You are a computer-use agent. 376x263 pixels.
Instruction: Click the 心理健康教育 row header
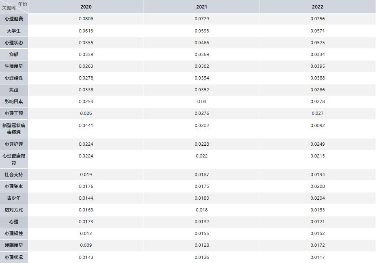coord(14,159)
